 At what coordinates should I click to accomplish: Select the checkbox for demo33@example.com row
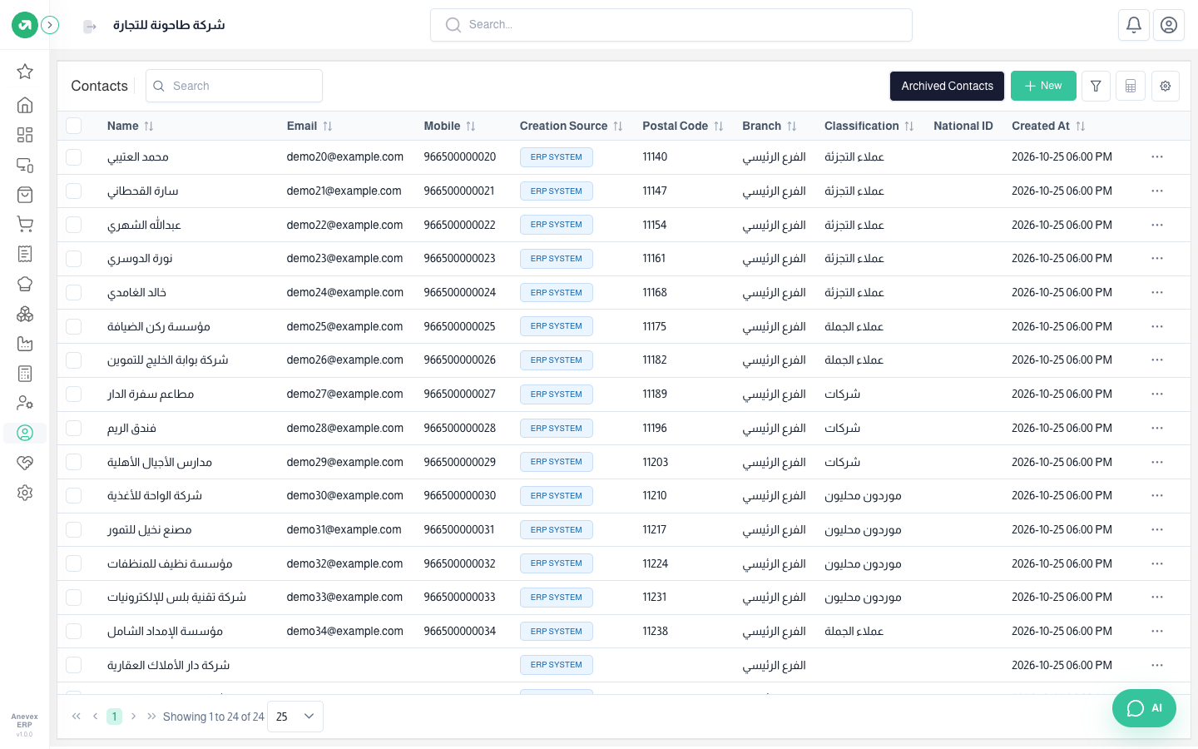[74, 598]
